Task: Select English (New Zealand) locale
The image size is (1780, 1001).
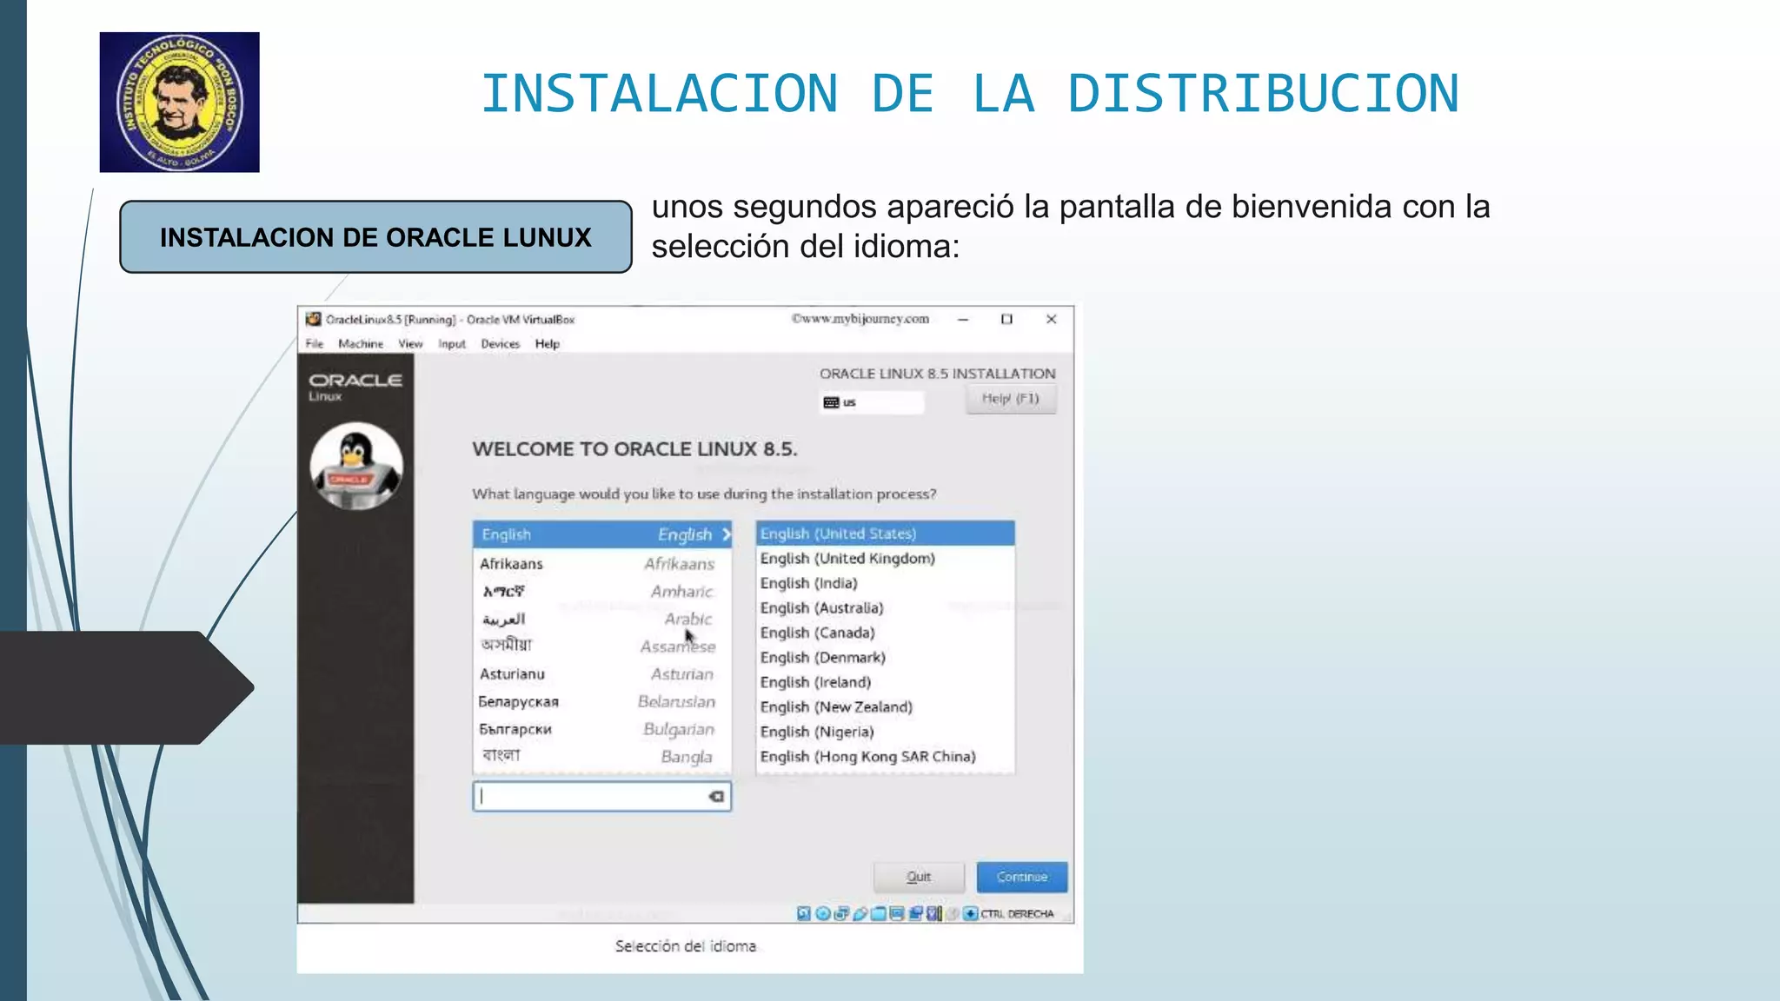Action: click(885, 707)
